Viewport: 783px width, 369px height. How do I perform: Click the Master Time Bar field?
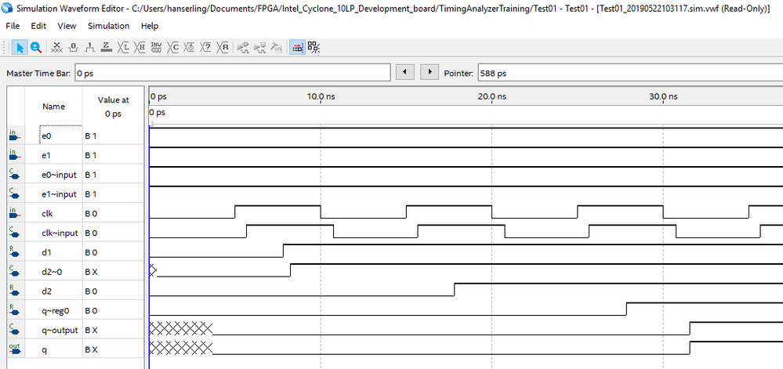(232, 73)
